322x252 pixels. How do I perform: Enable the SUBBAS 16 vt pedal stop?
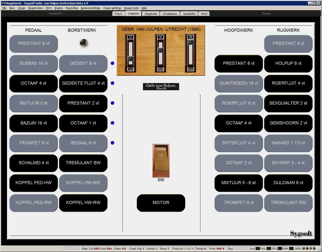pos(34,63)
